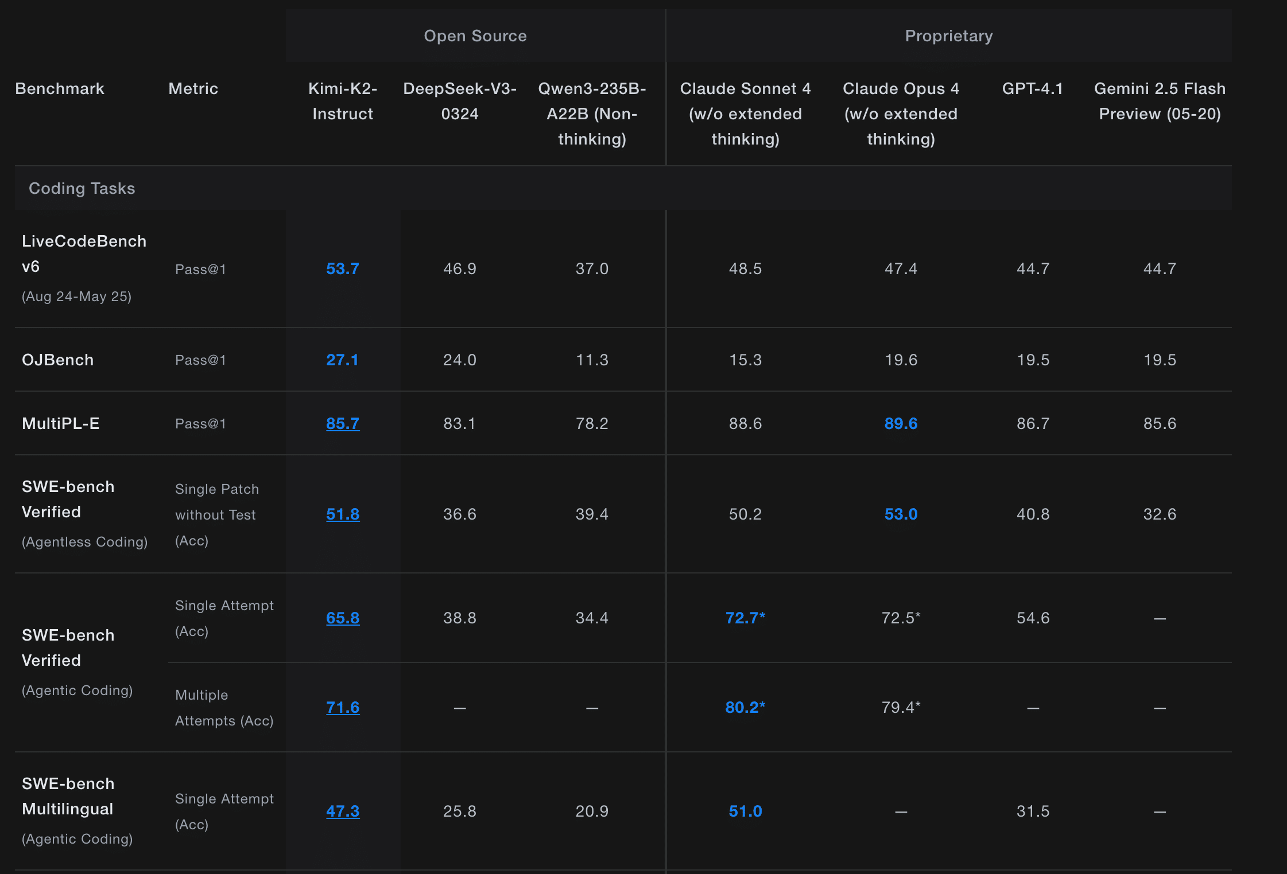Select the GPT-4.1 column header

tap(1032, 88)
